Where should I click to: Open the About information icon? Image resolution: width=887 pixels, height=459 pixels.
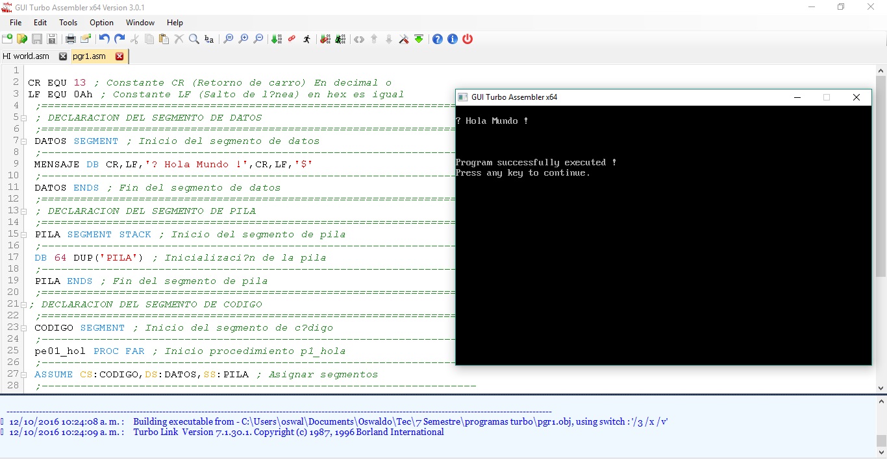click(x=453, y=39)
